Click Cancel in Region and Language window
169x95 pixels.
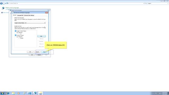click(x=39, y=55)
